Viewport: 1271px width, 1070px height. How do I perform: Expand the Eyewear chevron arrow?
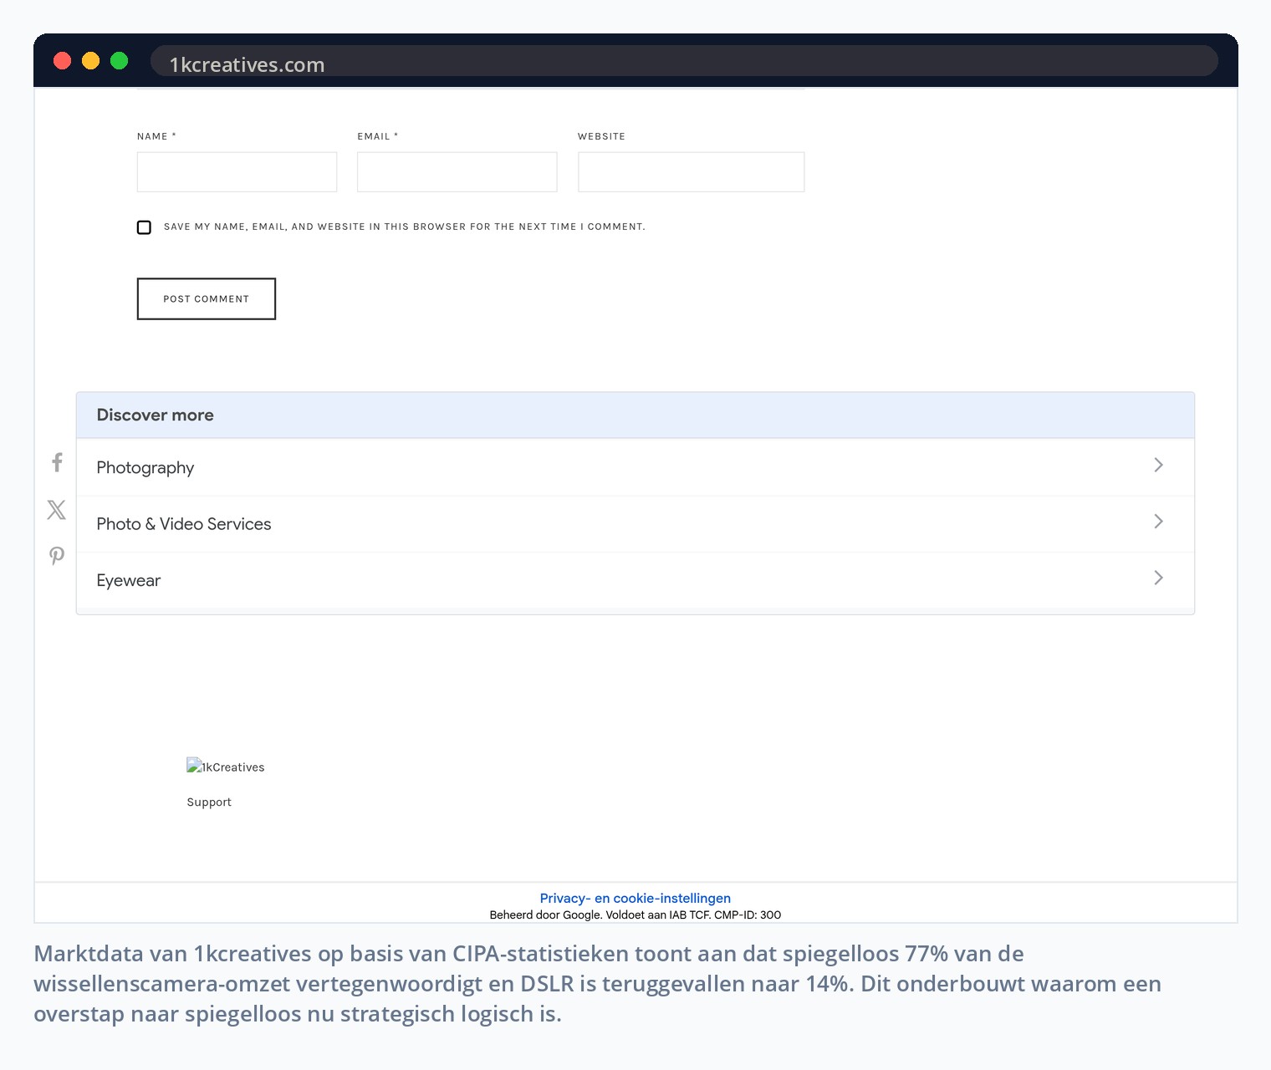coord(1158,578)
